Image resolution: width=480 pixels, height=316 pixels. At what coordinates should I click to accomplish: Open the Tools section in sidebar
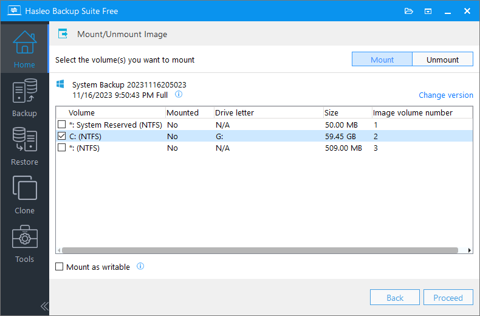click(x=24, y=244)
